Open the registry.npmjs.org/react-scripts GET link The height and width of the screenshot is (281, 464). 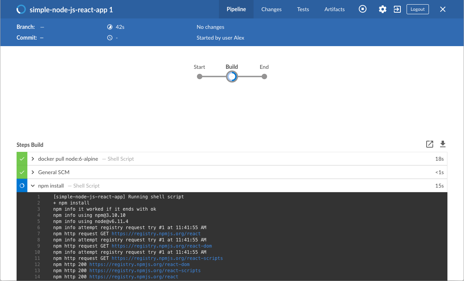167,258
